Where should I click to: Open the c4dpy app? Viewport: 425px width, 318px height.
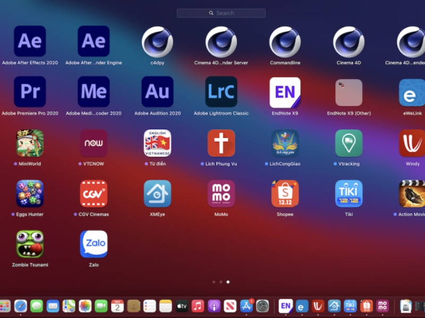157,42
